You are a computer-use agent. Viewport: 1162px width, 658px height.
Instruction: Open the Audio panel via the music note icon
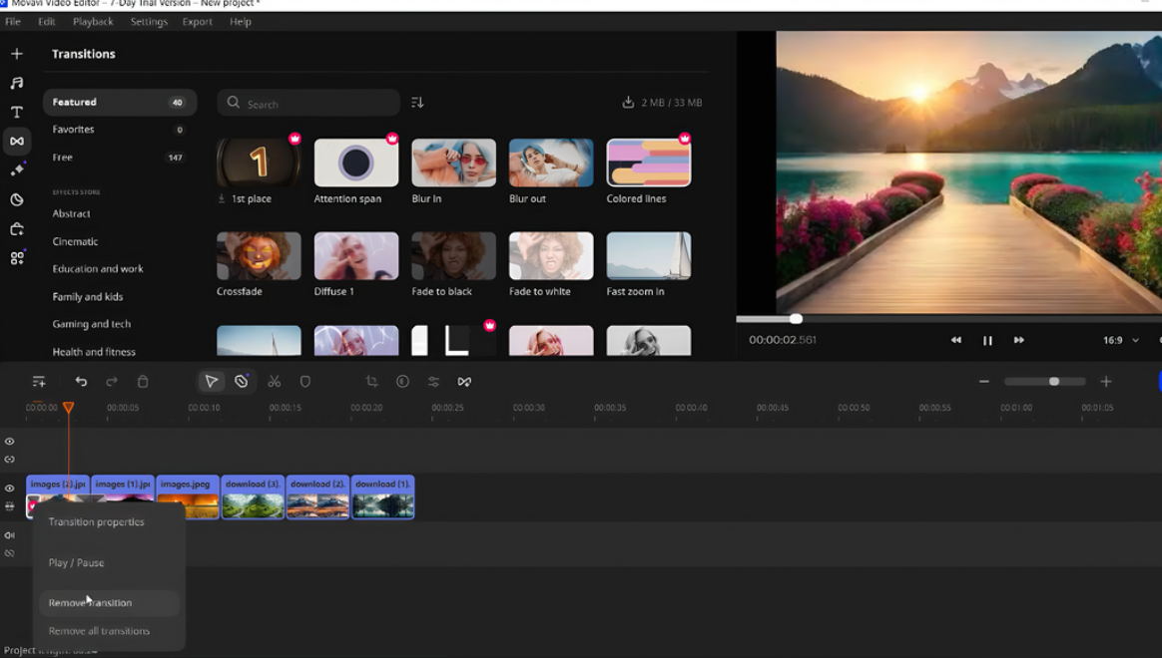coord(16,82)
